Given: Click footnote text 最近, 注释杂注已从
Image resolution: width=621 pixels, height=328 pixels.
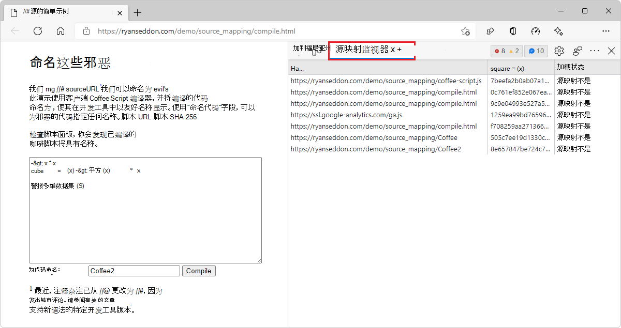Looking at the screenshot, I should pyautogui.click(x=66, y=291).
